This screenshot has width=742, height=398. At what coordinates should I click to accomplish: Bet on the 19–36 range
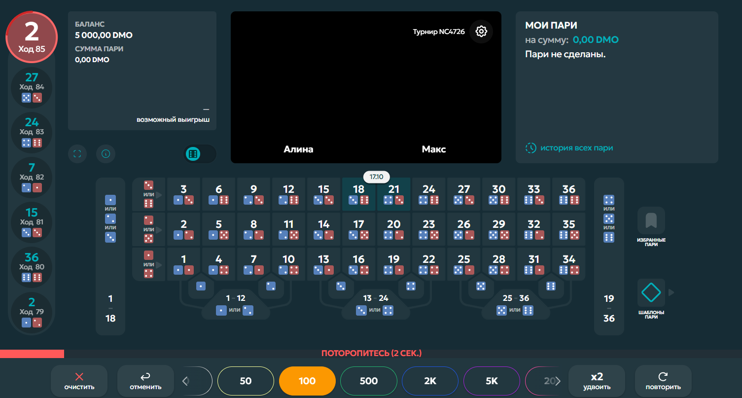[609, 308]
